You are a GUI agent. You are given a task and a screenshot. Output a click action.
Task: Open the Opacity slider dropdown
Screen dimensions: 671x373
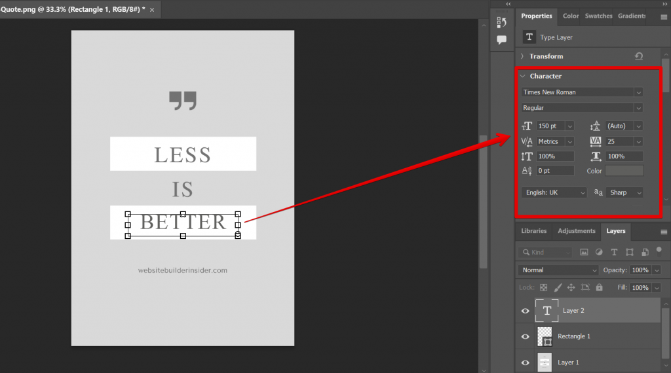pos(657,270)
